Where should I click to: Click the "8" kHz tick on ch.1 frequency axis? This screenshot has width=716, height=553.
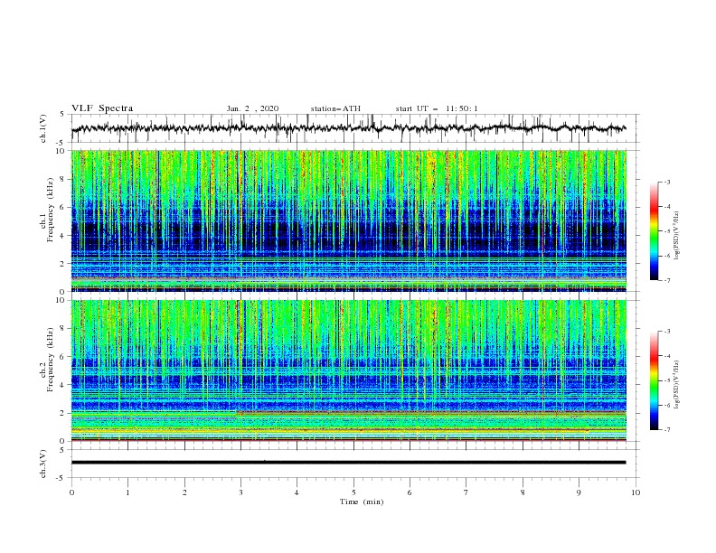pyautogui.click(x=62, y=179)
